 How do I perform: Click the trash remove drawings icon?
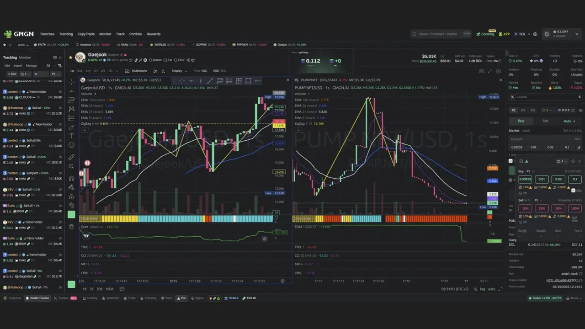71,227
